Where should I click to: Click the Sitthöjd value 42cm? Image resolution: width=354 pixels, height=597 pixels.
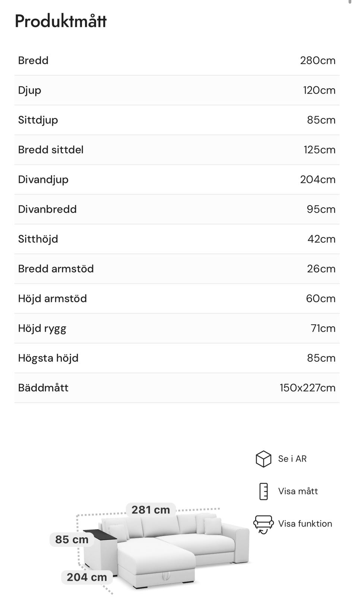click(321, 239)
